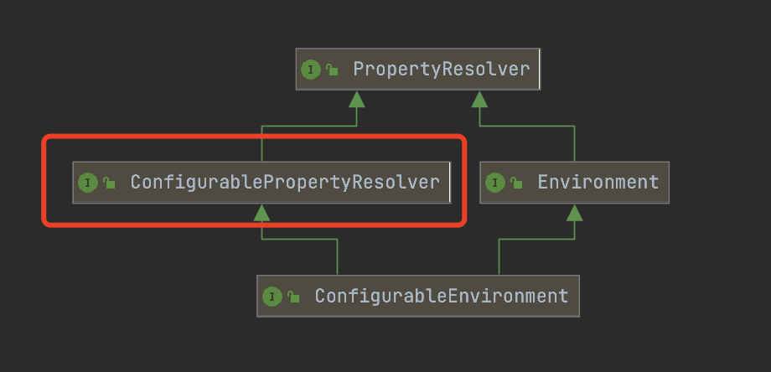771x372 pixels.
Task: Click the green unlocked padlock next to Environment
Action: (516, 183)
